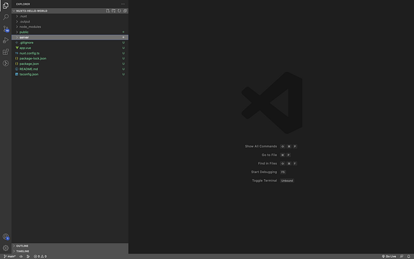Expand the server folder

coord(70,37)
